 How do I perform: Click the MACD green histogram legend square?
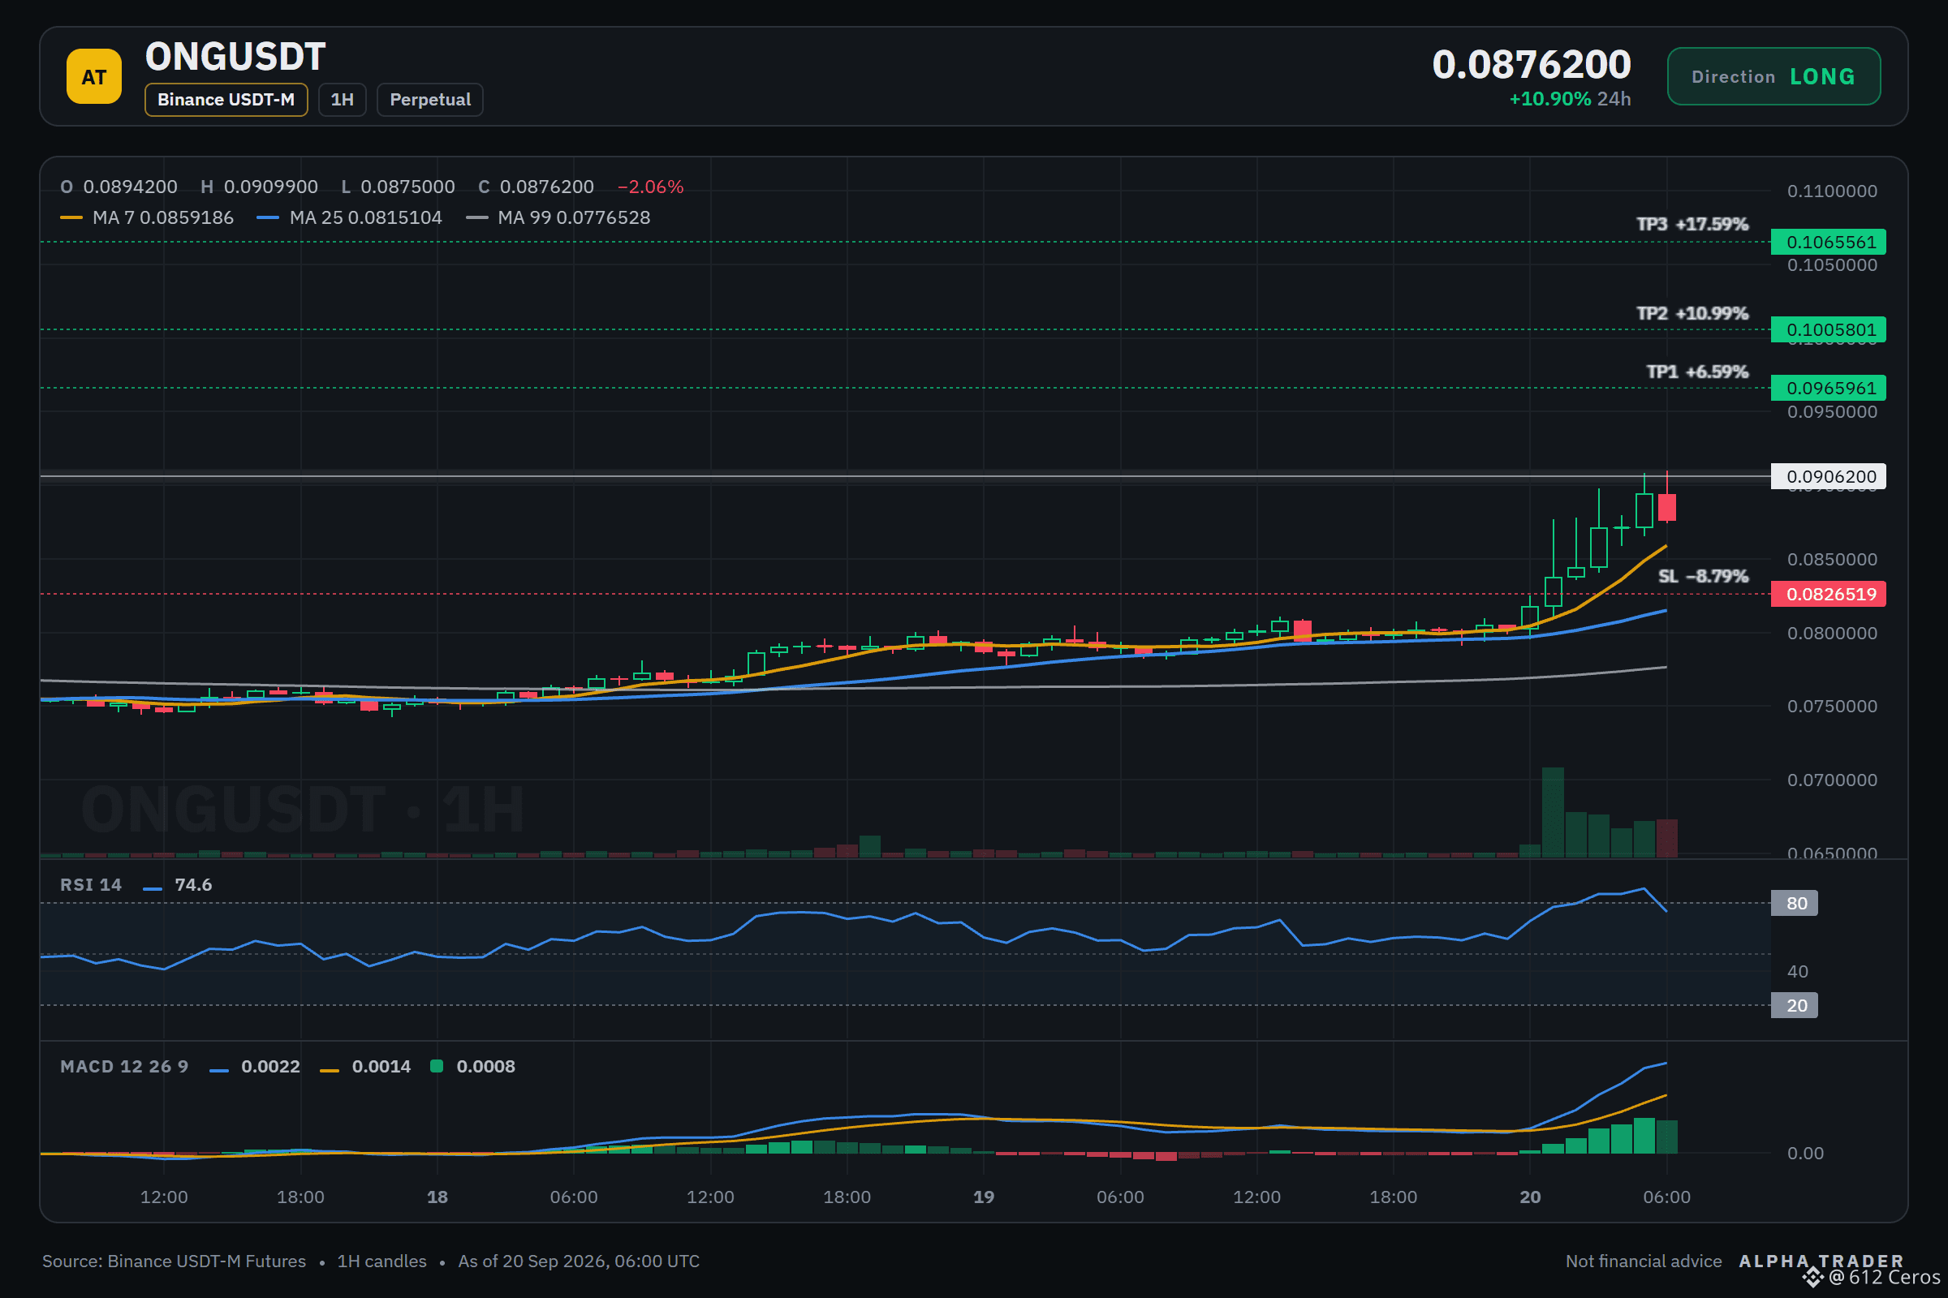(437, 1066)
